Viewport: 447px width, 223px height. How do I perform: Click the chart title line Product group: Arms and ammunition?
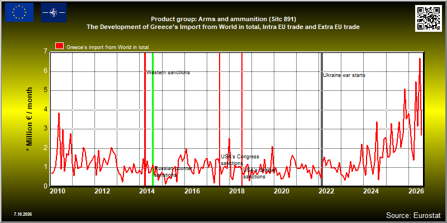point(223,19)
